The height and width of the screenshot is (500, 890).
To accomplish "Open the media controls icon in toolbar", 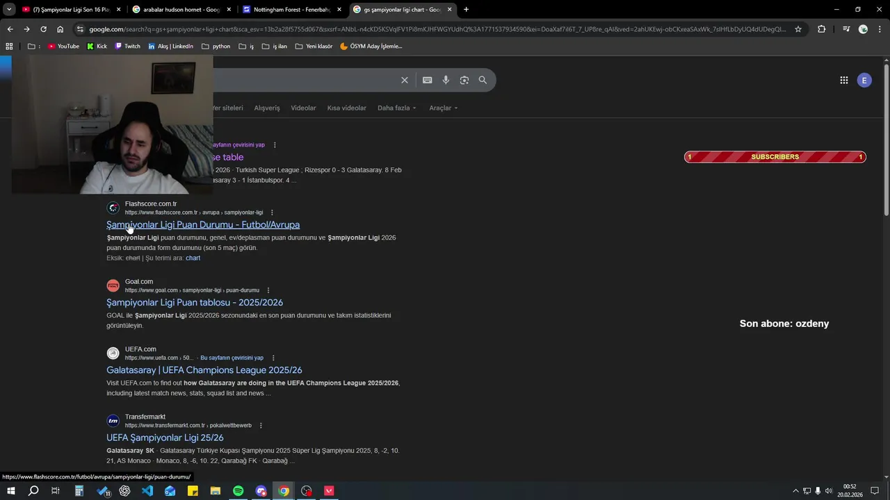I will (846, 29).
